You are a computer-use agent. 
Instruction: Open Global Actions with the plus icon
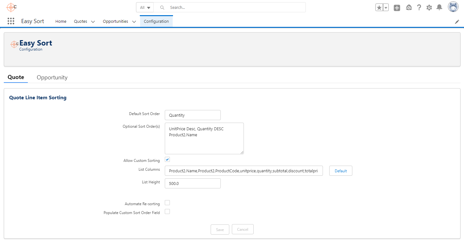pos(397,7)
